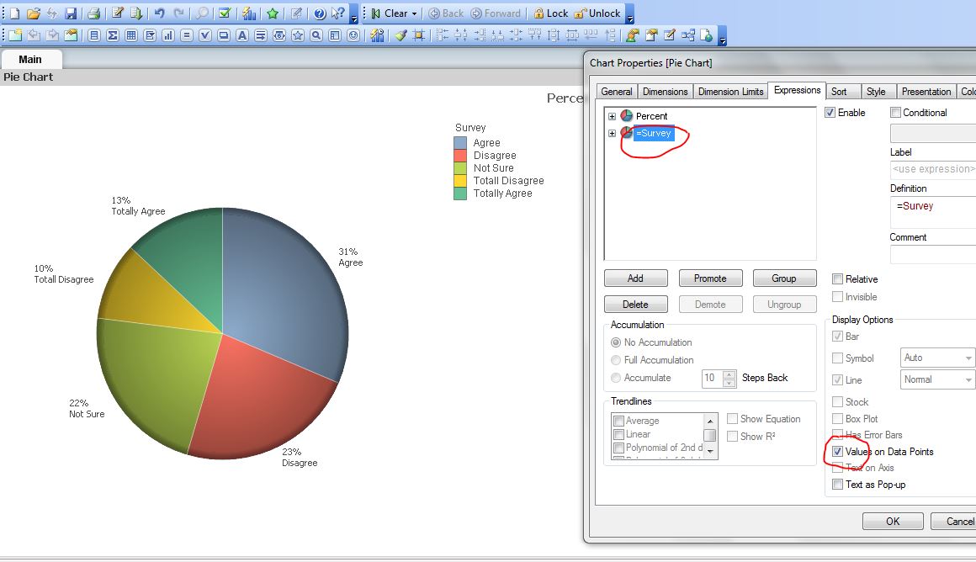The image size is (976, 562).
Task: Click the Table Viewer structure icon
Action: (687, 35)
